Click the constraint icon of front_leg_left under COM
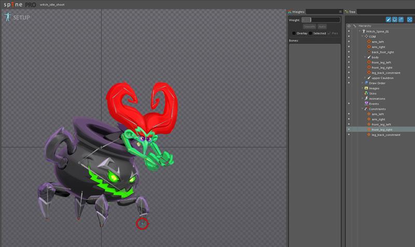The width and height of the screenshot is (415, 247). pos(369,62)
